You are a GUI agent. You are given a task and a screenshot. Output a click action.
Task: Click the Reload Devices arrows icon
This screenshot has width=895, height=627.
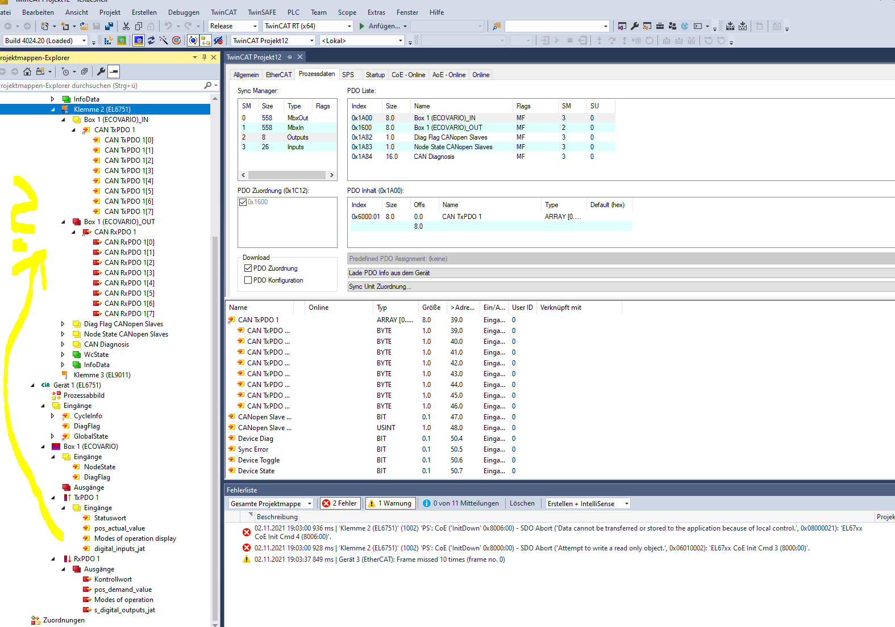[x=151, y=40]
